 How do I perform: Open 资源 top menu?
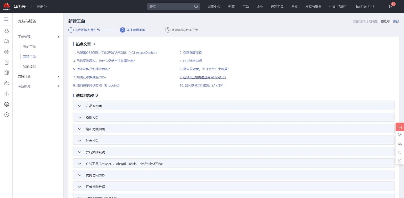tap(231, 7)
